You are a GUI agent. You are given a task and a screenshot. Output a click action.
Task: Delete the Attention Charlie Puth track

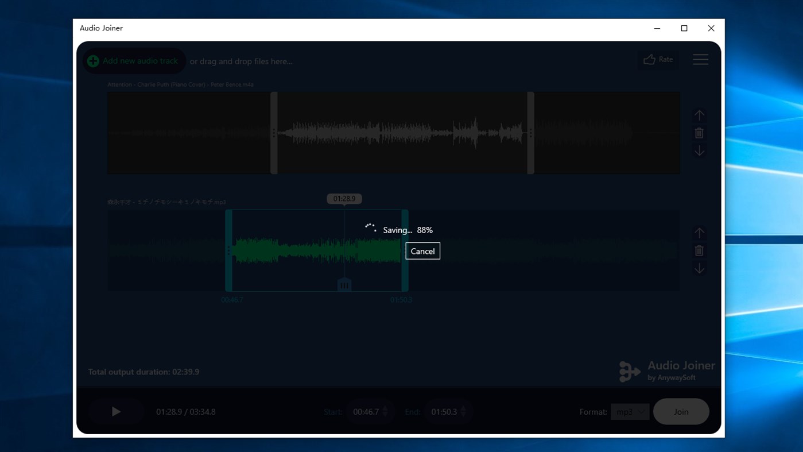[x=699, y=133]
